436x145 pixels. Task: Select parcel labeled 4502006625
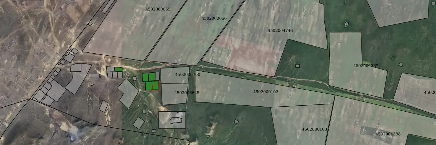pos(186,93)
